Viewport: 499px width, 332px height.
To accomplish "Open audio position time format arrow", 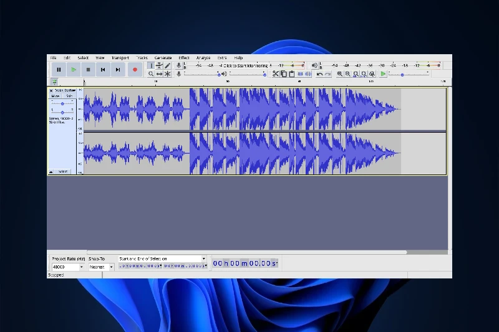I will [277, 263].
